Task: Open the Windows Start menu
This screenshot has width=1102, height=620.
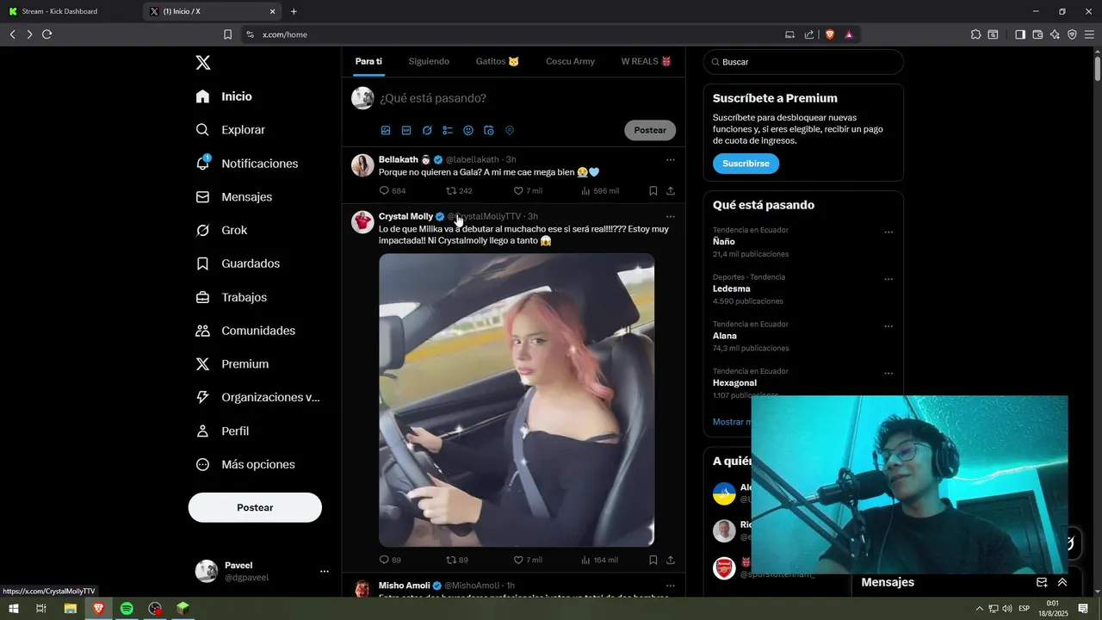Action: pos(14,609)
